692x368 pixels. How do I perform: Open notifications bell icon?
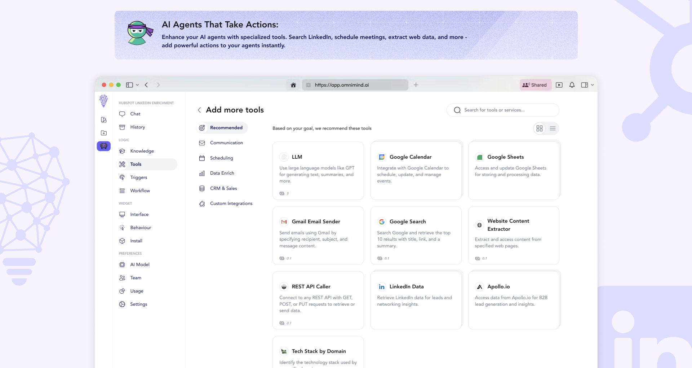(572, 85)
